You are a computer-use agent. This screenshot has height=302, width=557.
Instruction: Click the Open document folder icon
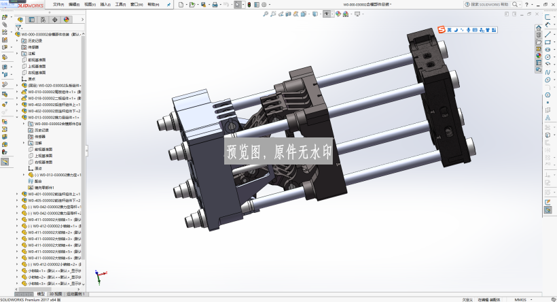coord(192,5)
